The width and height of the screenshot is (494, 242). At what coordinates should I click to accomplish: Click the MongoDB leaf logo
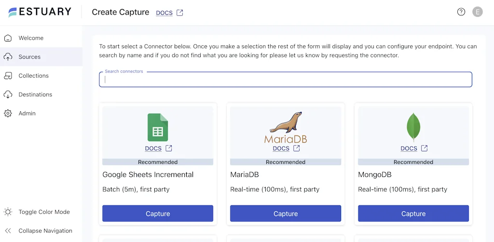pyautogui.click(x=413, y=127)
